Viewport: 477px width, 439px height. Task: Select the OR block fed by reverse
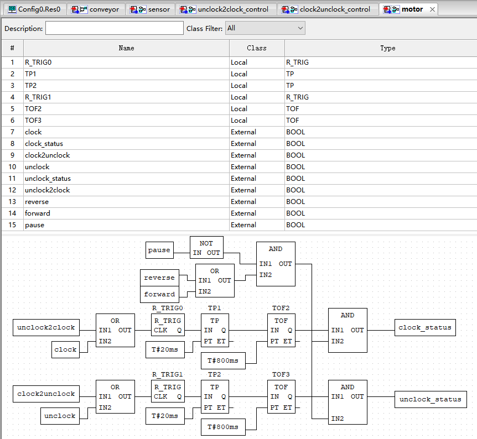[x=215, y=280]
